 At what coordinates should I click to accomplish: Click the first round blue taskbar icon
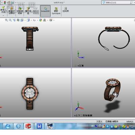(x=8, y=126)
